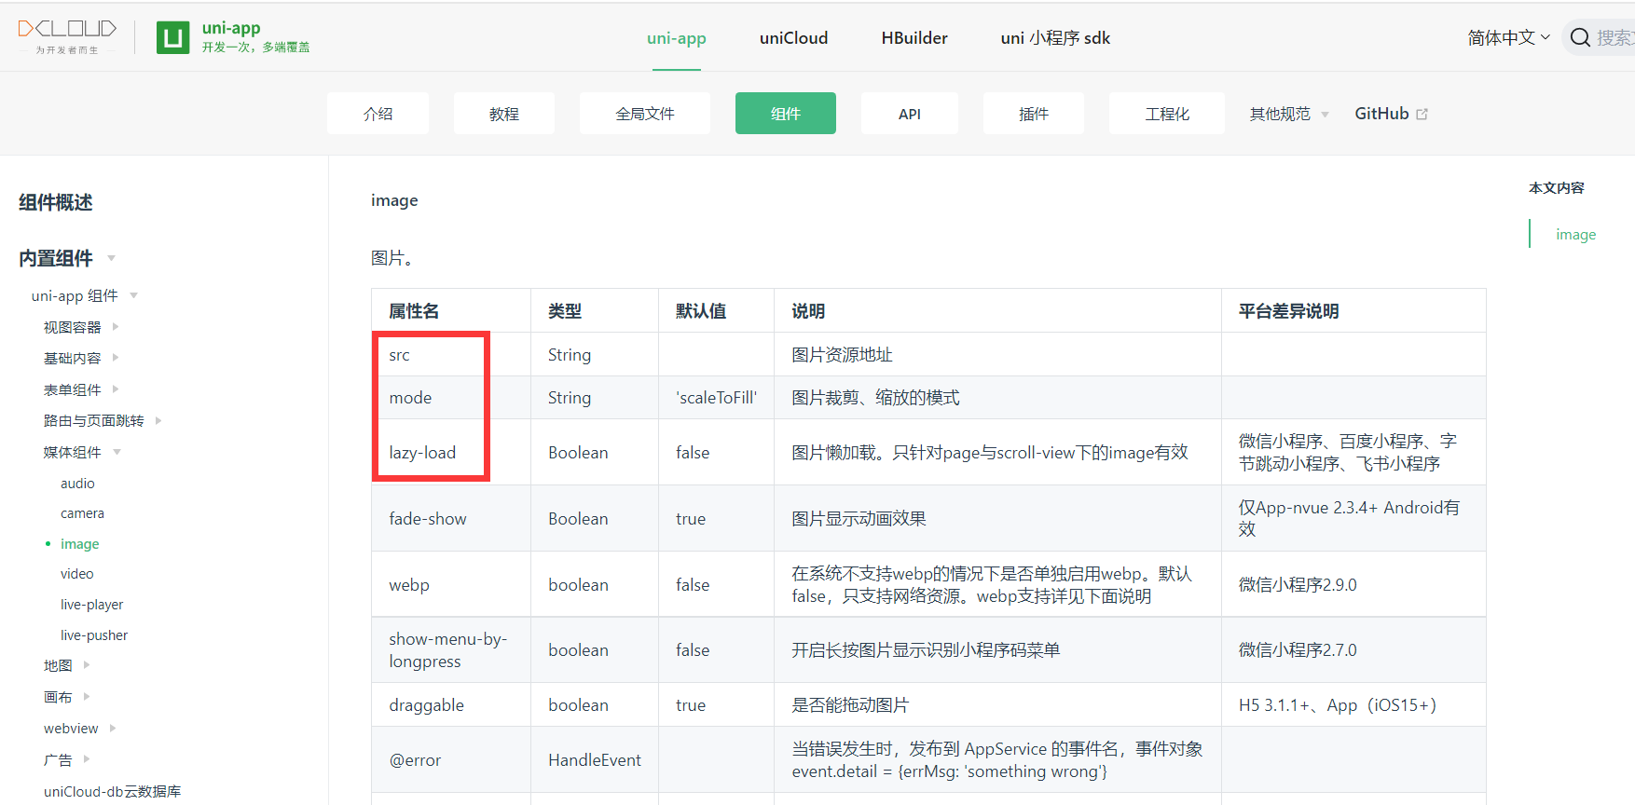This screenshot has width=1635, height=805.
Task: Expand 视图容器 in sidebar
Action: point(116,327)
